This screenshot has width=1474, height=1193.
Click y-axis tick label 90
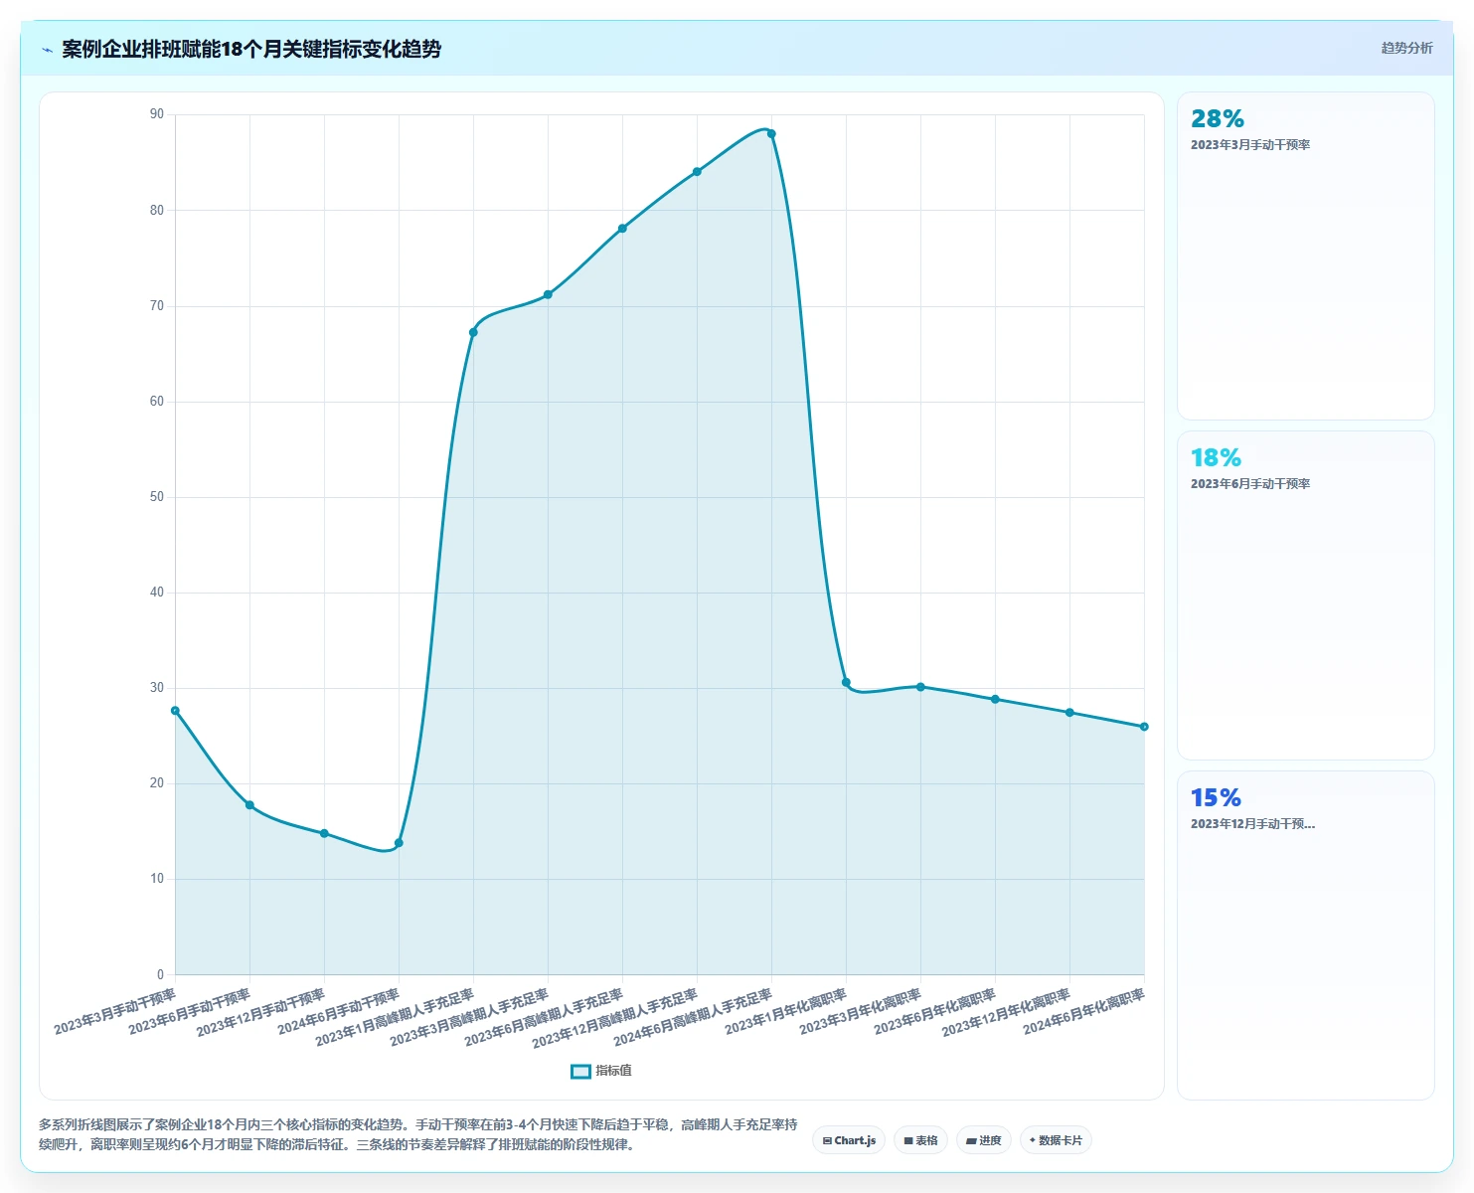157,114
